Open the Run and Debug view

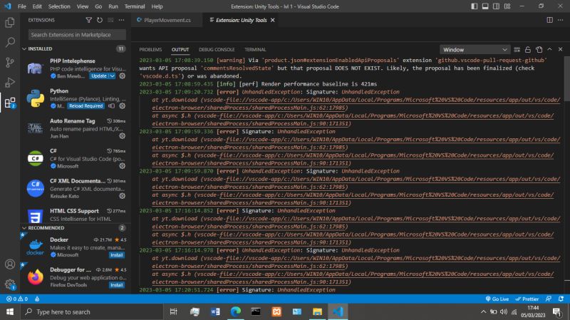[x=10, y=83]
